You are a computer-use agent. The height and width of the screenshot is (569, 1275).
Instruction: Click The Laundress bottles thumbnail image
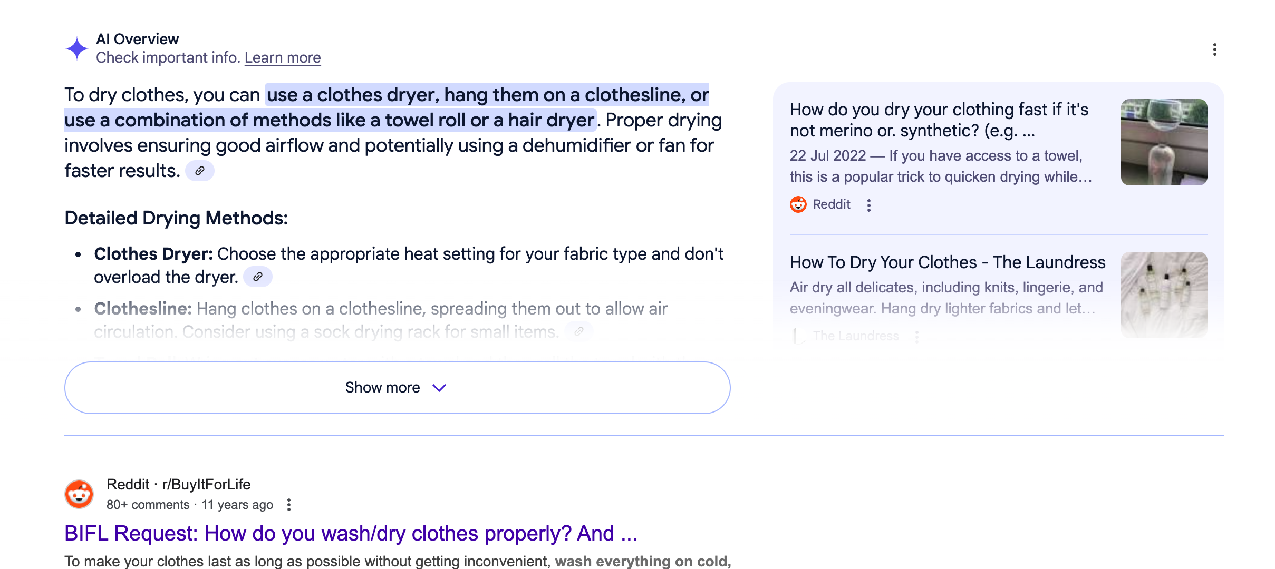(x=1164, y=295)
